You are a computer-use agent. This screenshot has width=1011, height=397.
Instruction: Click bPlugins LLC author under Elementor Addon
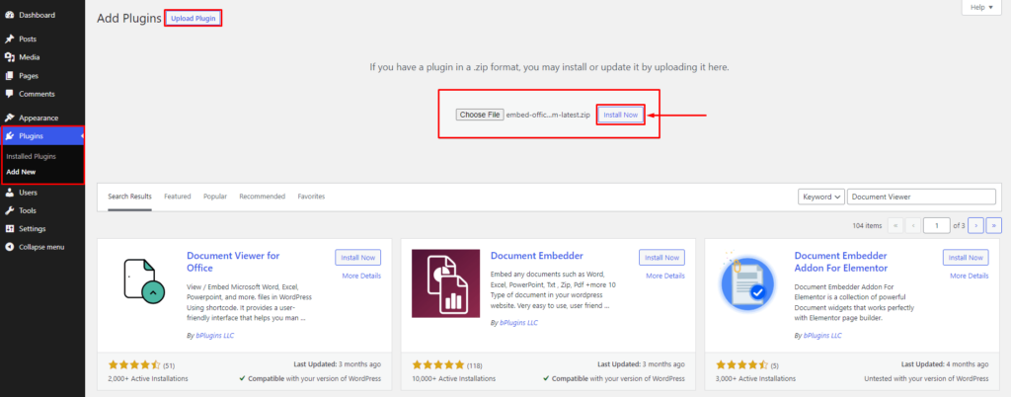[x=822, y=336]
